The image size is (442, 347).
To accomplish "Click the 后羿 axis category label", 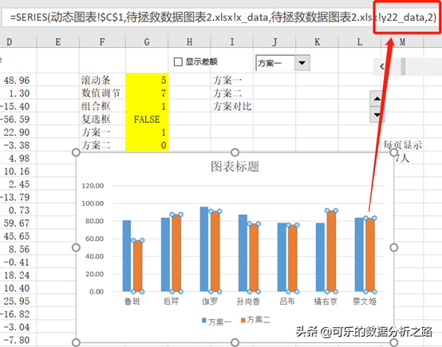I will pos(171,302).
